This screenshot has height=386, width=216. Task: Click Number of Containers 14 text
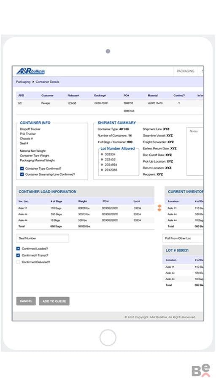pyautogui.click(x=115, y=136)
